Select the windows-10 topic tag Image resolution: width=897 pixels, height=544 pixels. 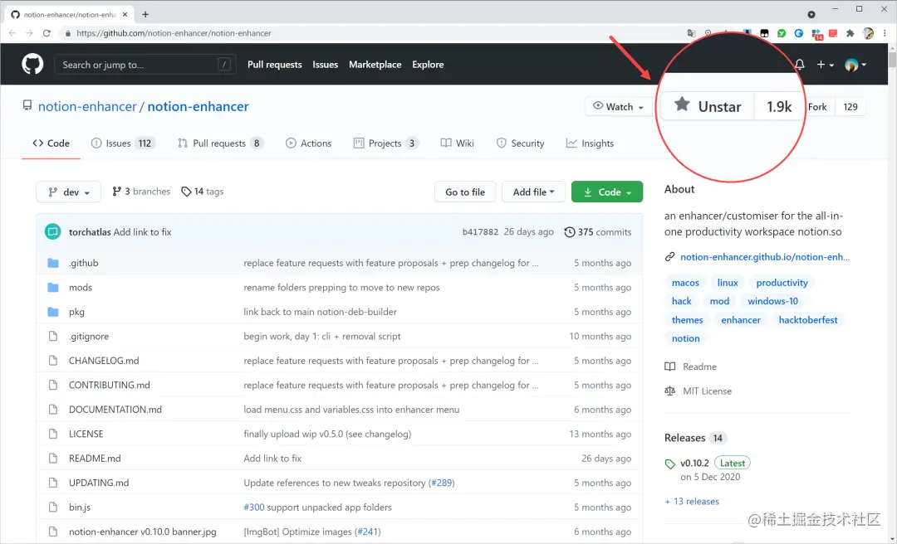[772, 301]
